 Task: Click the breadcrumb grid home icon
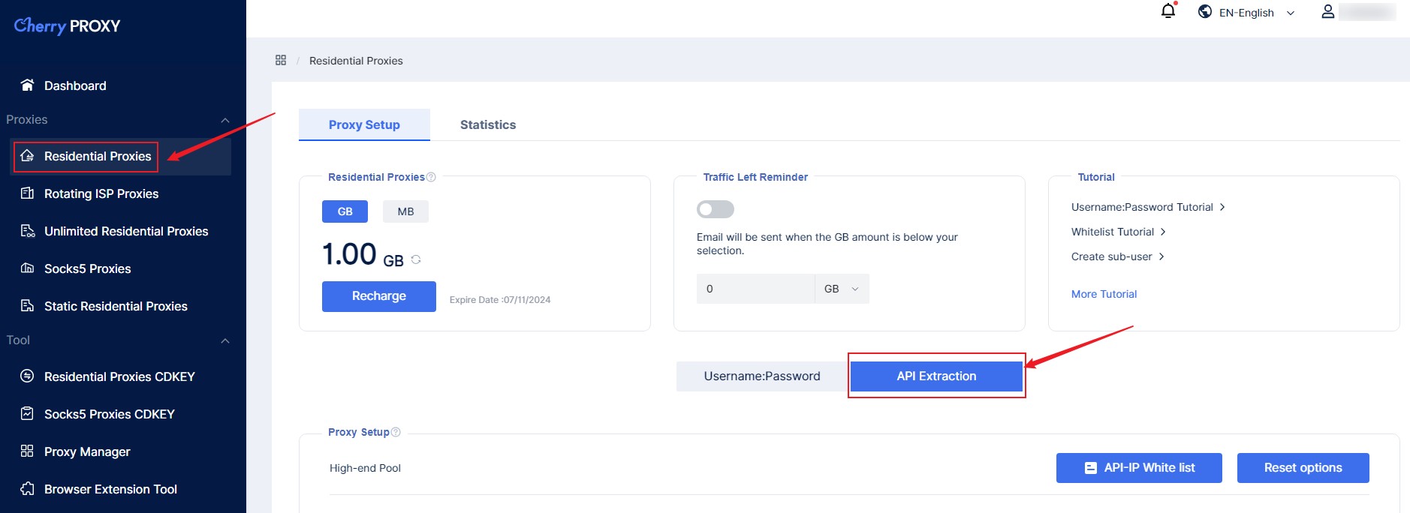tap(281, 60)
